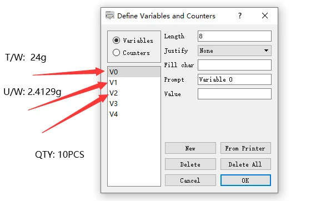The height and width of the screenshot is (201, 331).
Task: Click the empty Value input field
Action: tap(234, 94)
